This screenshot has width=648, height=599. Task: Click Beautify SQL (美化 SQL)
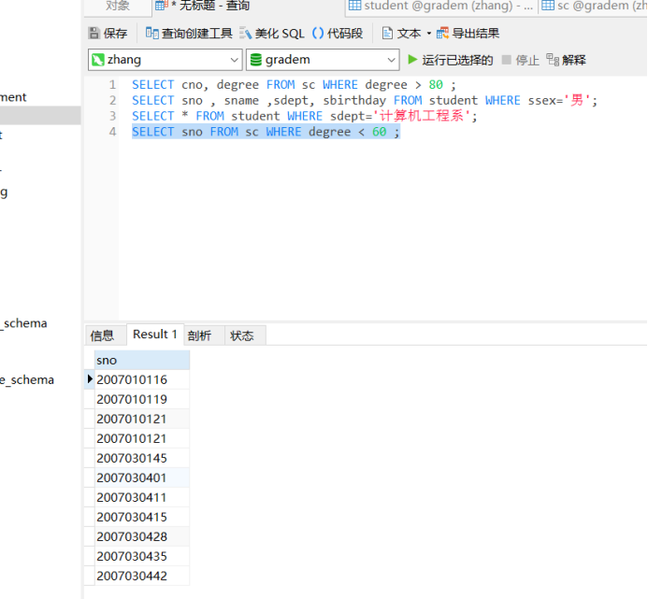(x=272, y=33)
